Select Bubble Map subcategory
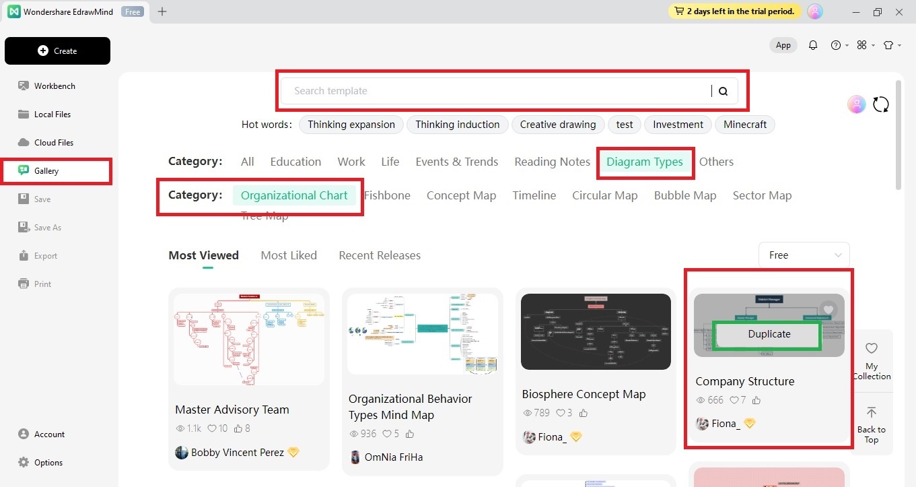916x487 pixels. [x=685, y=195]
